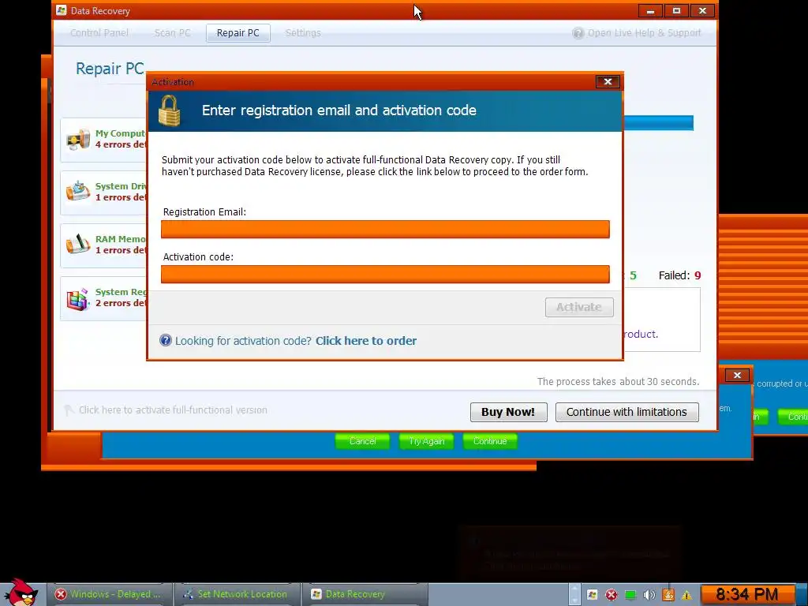The image size is (808, 606).
Task: Click the network icon on Set Network Location item
Action: tap(188, 594)
